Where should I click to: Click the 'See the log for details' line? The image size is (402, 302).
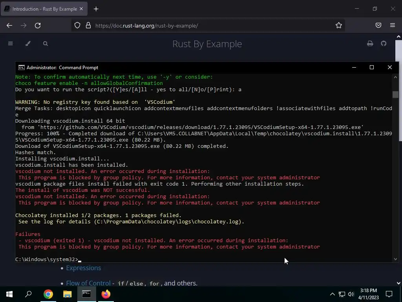[131, 222]
